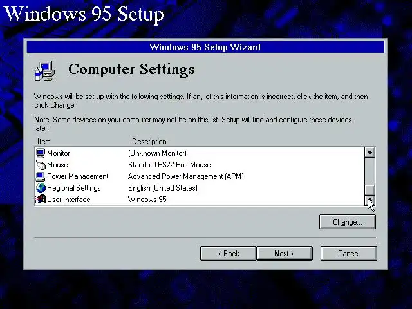
Task: Click the Mouse item icon
Action: click(x=41, y=165)
